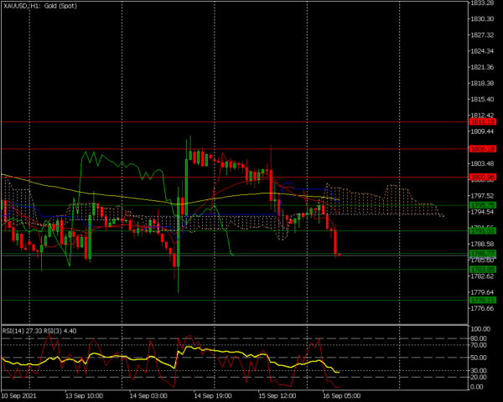Click the 1809.44 value on price axis
This screenshot has width=503, height=402.
tap(482, 131)
